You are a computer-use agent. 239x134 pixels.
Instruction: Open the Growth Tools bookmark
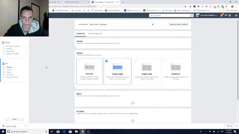coord(97,10)
